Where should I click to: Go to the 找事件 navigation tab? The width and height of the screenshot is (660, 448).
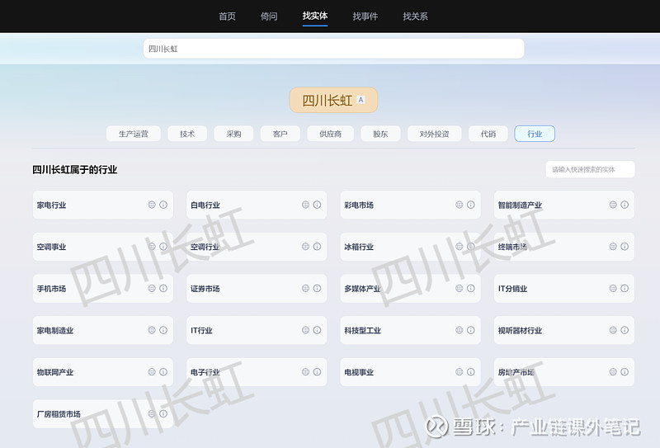(365, 17)
